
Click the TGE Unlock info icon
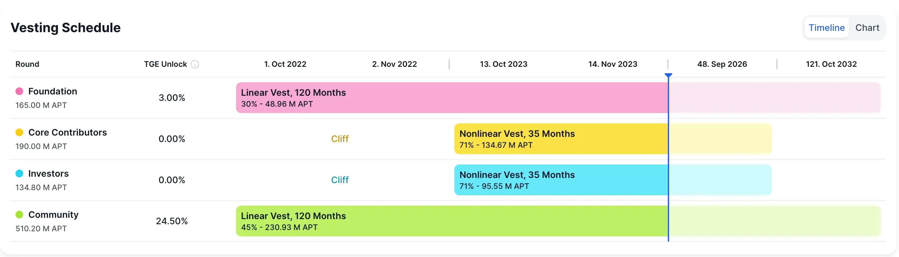click(195, 65)
